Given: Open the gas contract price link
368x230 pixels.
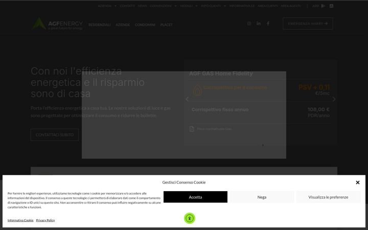Looking at the screenshot, I should (x=214, y=129).
